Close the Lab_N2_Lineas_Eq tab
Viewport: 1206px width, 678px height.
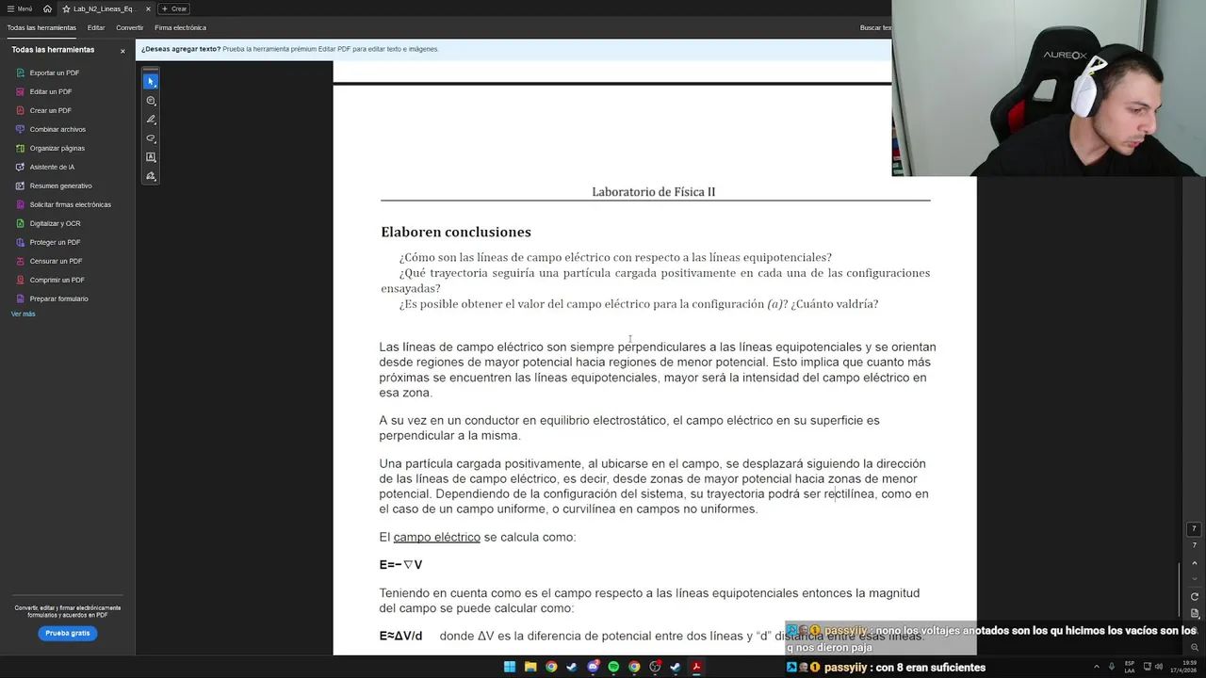tap(148, 8)
